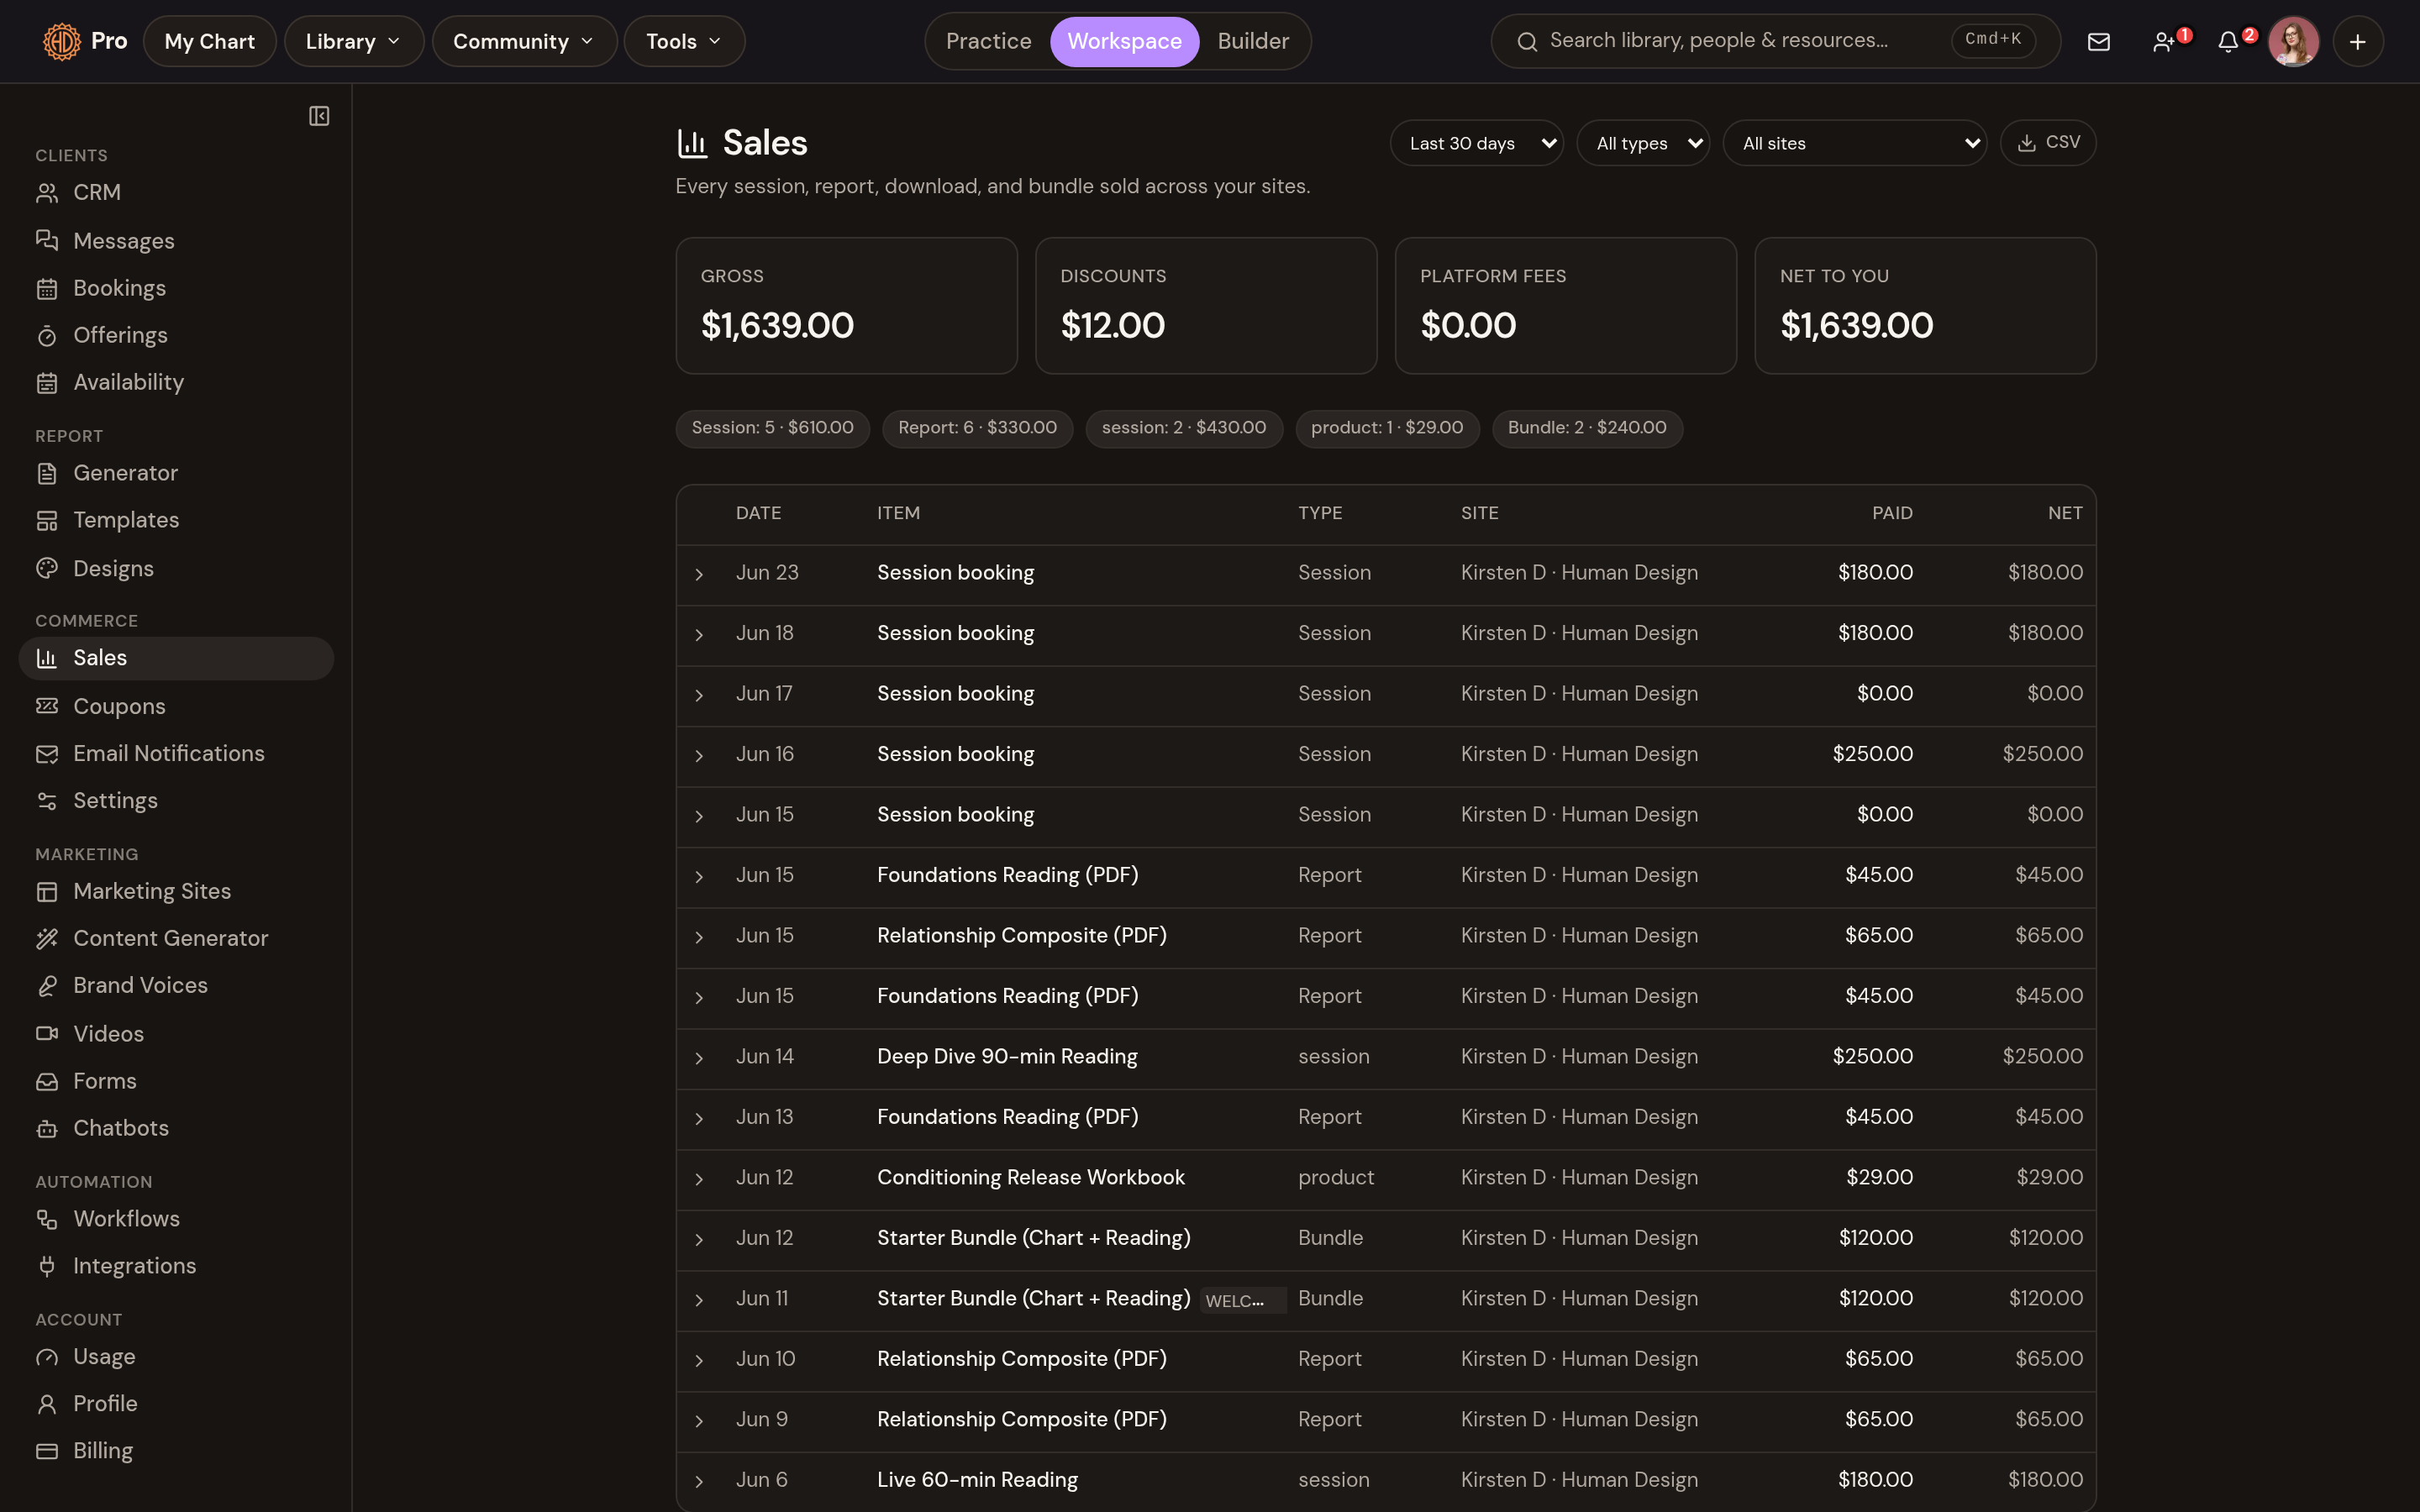This screenshot has height=1512, width=2420.
Task: Select the Workspace tab
Action: pos(1124,42)
